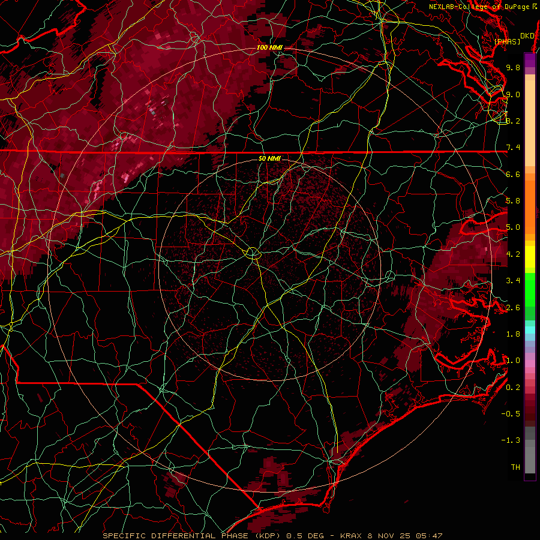Click the [PHAS] unit label

coord(507,42)
